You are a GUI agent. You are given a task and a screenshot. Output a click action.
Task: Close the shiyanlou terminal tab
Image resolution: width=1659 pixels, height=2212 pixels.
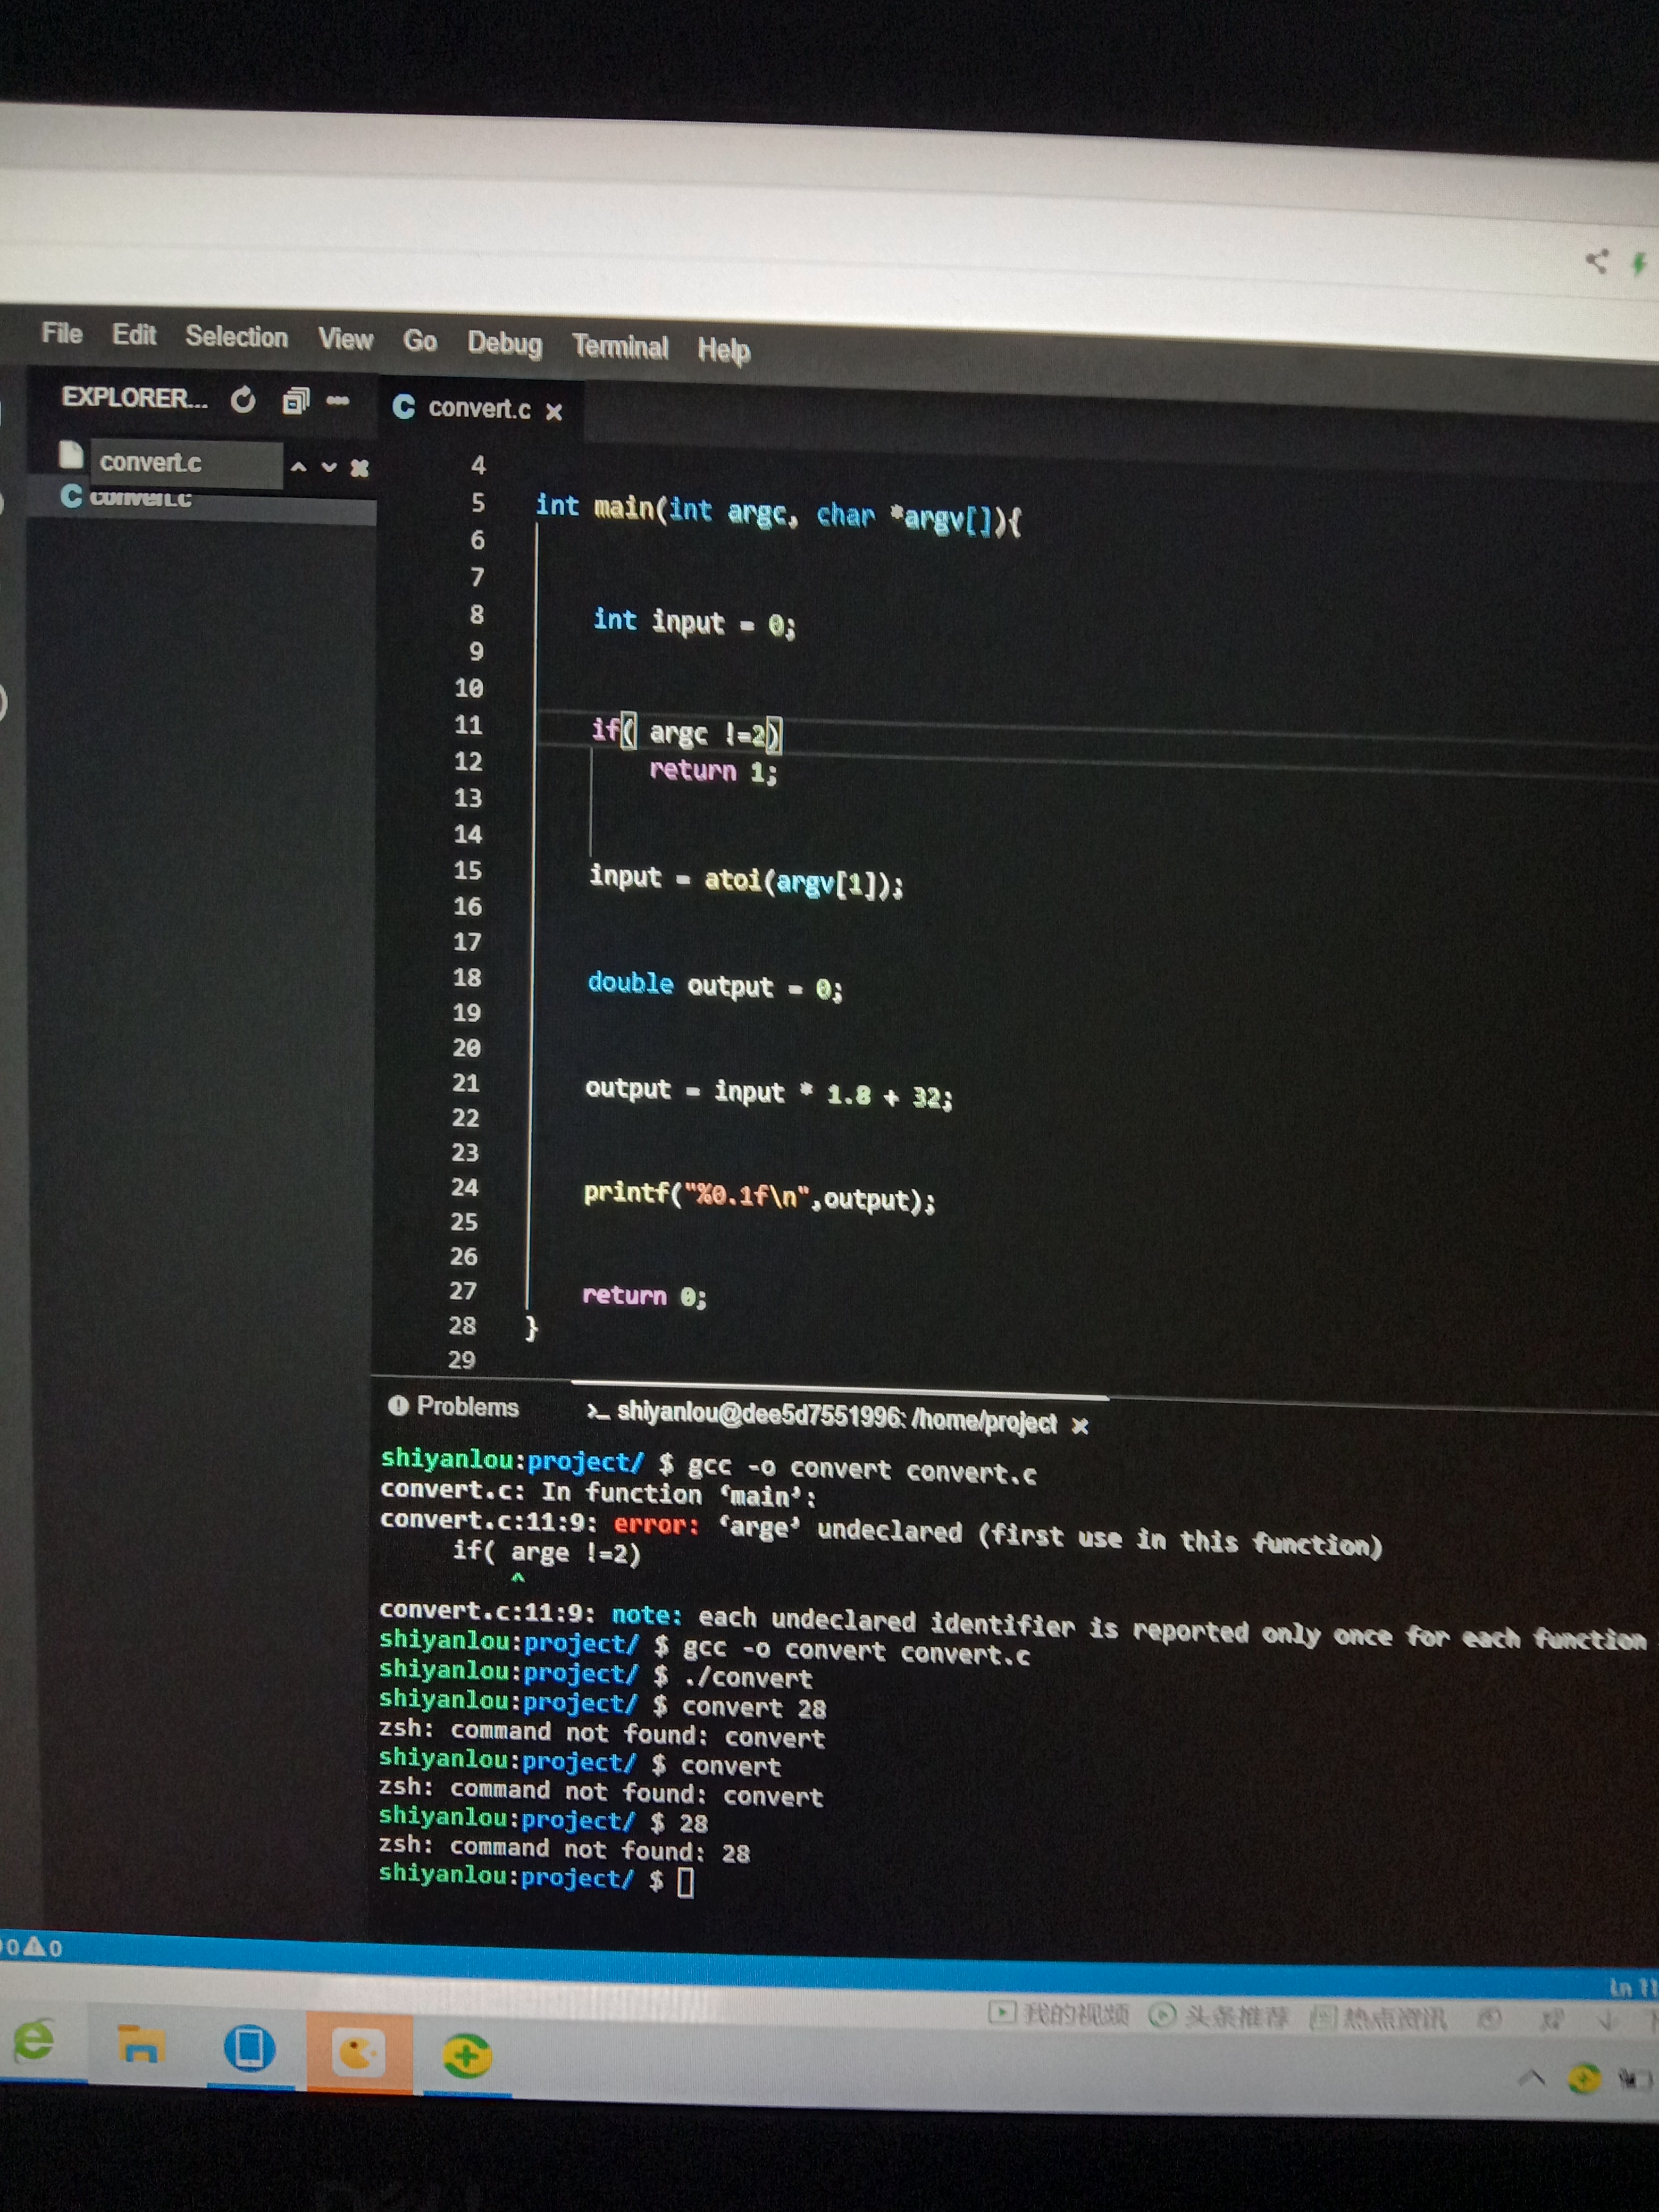1080,1426
